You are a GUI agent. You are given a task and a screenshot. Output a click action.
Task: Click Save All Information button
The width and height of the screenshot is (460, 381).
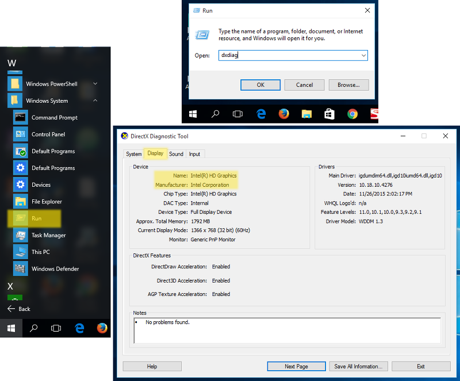click(358, 366)
